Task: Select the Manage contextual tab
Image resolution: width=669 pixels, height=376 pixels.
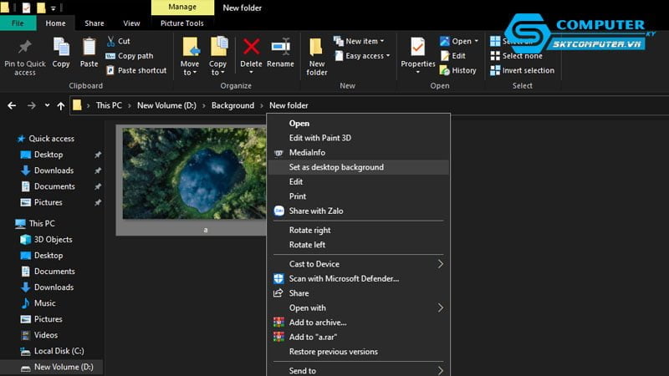Action: [x=182, y=8]
